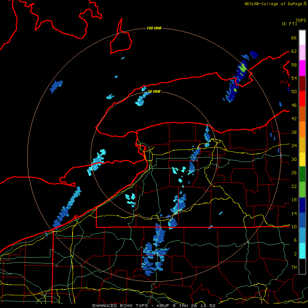Viewport: 308px width, 308px height.
Task: Pick the magenta legend color band
Action: click(x=302, y=68)
